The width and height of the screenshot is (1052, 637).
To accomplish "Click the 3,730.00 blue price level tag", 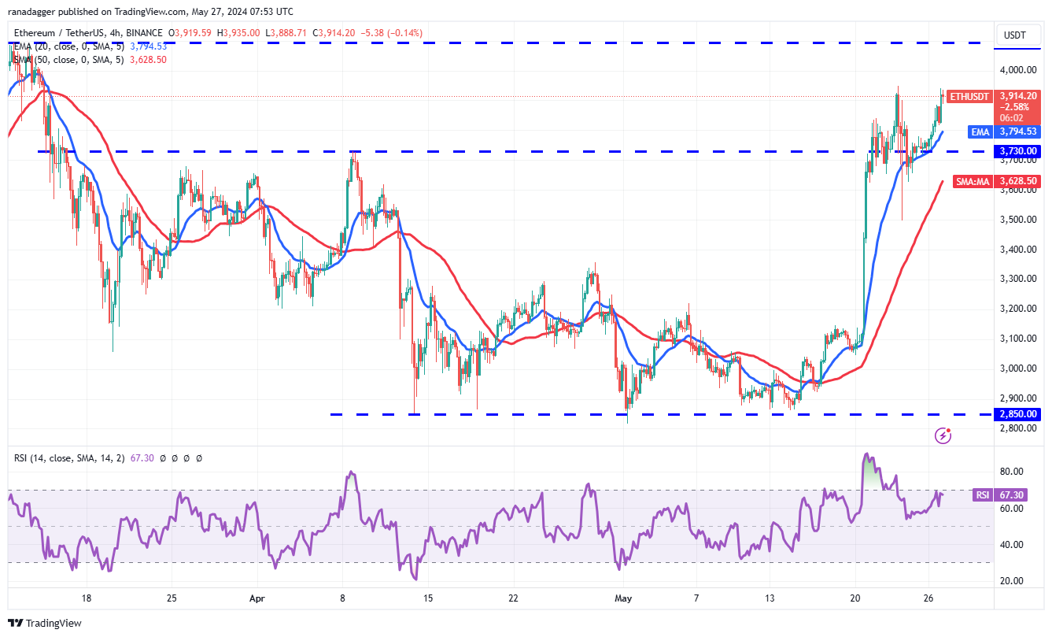I will 1019,151.
